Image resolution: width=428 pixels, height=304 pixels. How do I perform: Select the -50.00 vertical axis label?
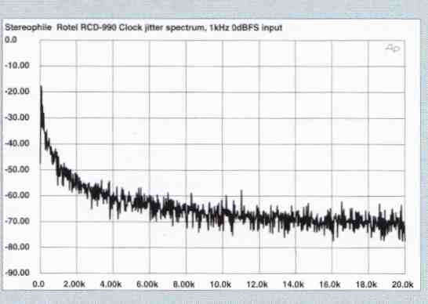tap(17, 169)
